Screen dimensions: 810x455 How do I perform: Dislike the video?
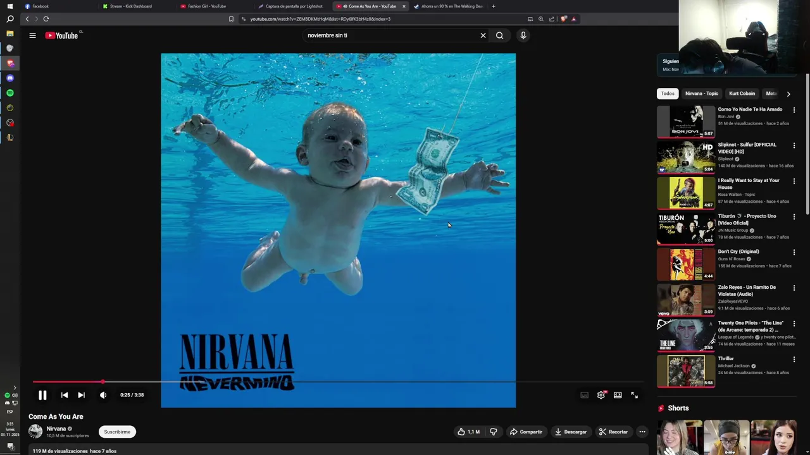494,432
